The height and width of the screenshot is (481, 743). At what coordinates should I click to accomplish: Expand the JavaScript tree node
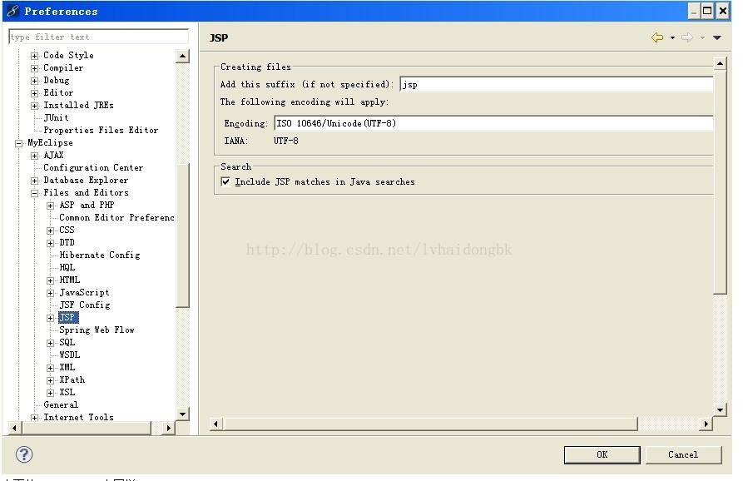[x=50, y=293]
